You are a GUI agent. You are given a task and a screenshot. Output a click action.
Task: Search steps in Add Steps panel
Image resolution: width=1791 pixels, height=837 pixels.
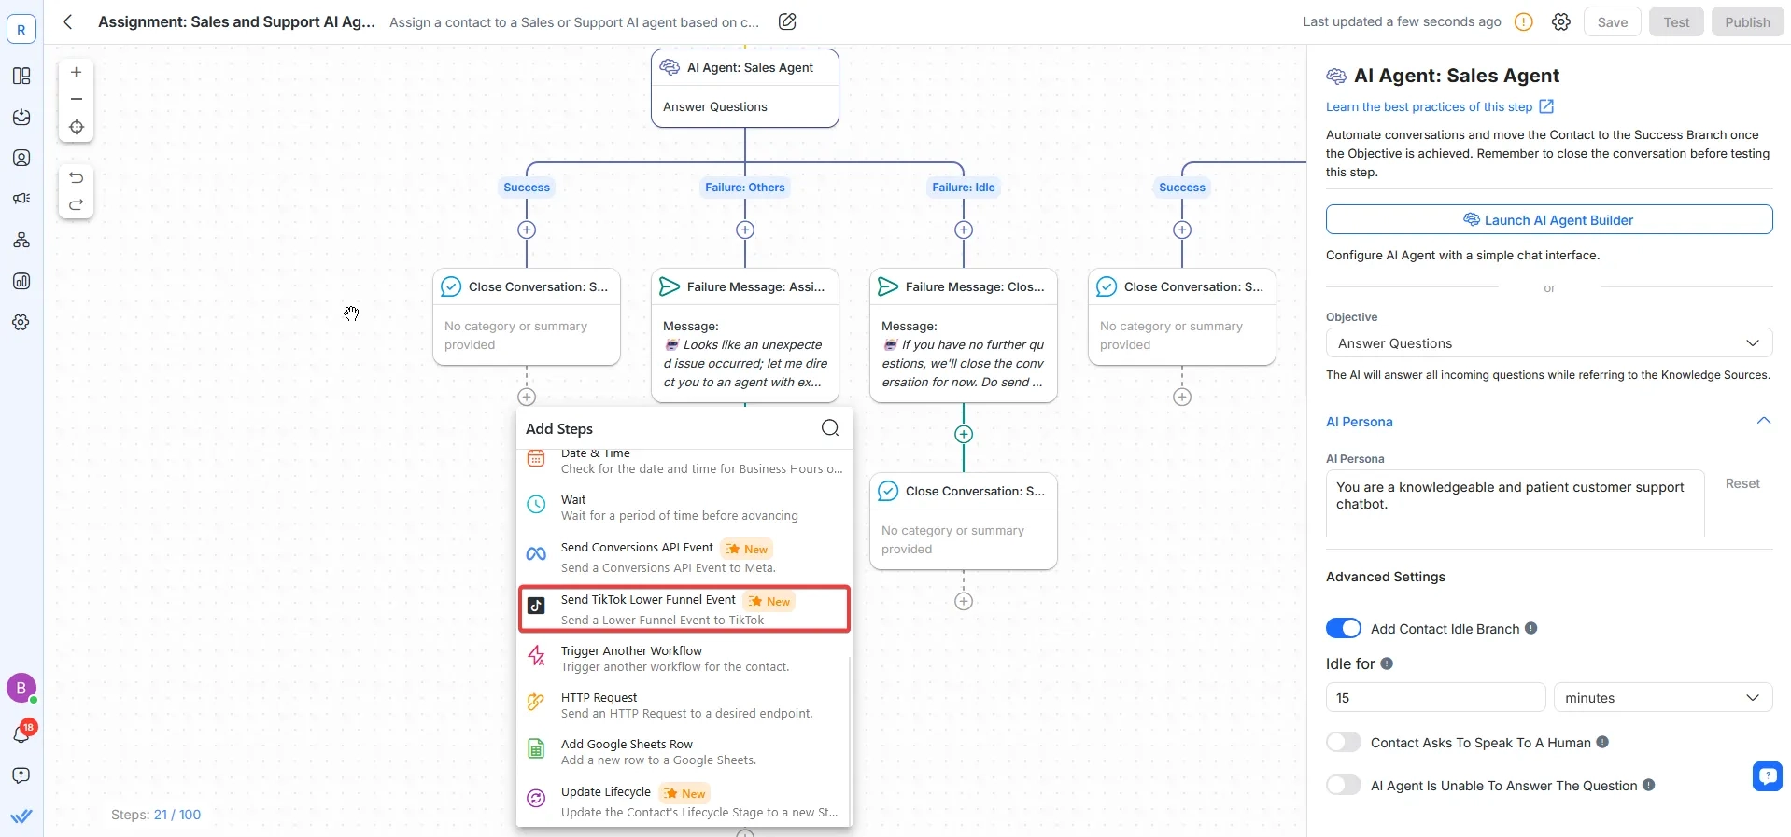coord(830,428)
